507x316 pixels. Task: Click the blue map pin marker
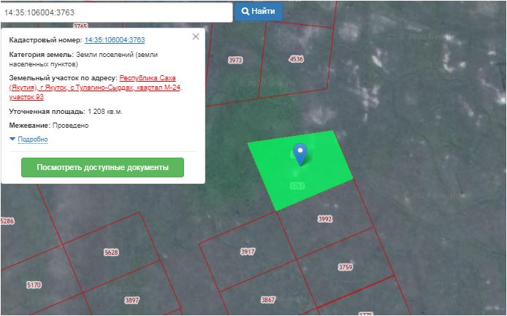300,153
